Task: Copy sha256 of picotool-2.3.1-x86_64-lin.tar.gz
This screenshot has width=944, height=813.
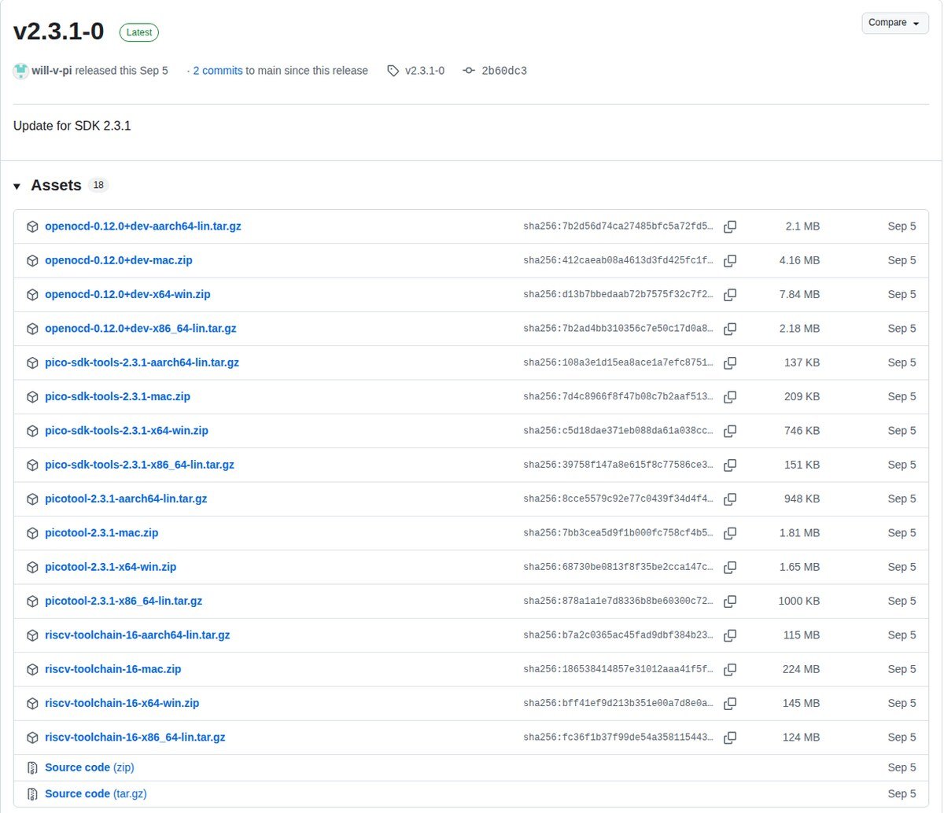Action: click(x=730, y=601)
